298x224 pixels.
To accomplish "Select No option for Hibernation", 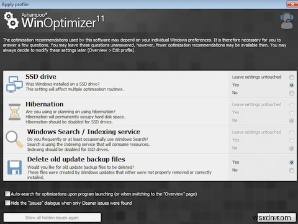I will coord(292,120).
